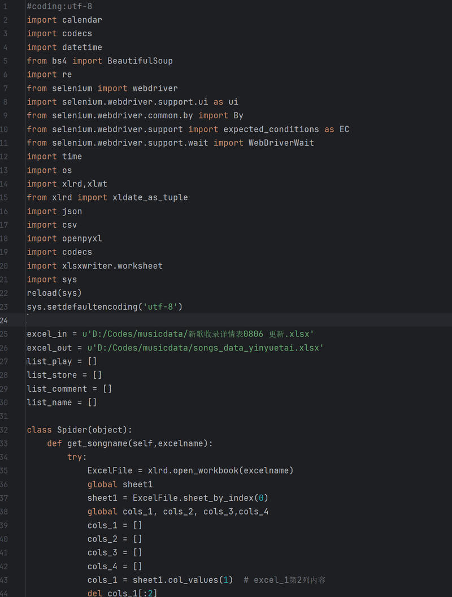This screenshot has width=452, height=597.
Task: Click 'WebDriverWait' in the import line
Action: click(281, 143)
